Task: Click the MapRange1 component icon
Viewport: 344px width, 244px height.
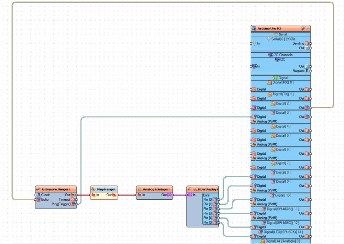Action: tap(94, 189)
